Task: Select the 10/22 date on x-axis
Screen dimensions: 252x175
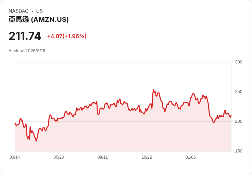Action: (x=147, y=157)
